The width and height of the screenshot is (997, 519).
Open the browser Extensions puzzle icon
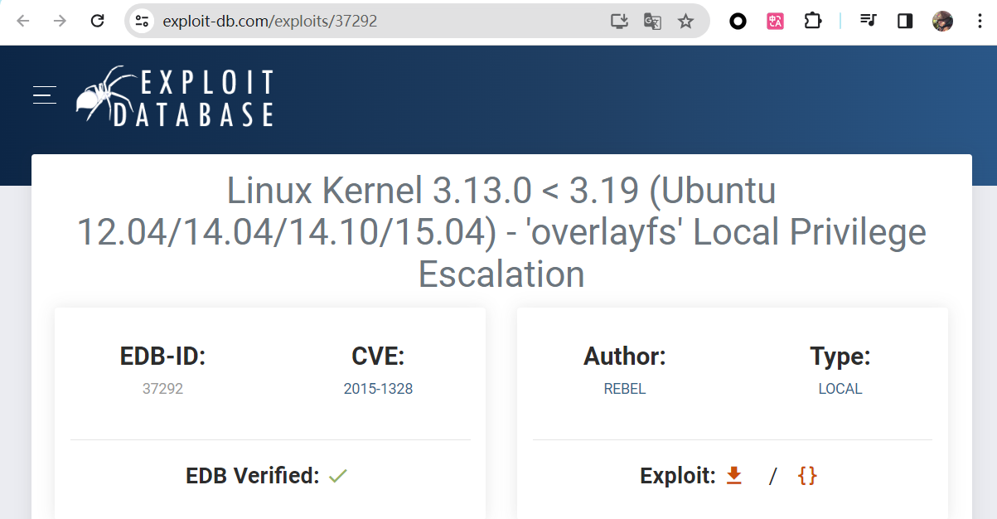click(x=812, y=21)
